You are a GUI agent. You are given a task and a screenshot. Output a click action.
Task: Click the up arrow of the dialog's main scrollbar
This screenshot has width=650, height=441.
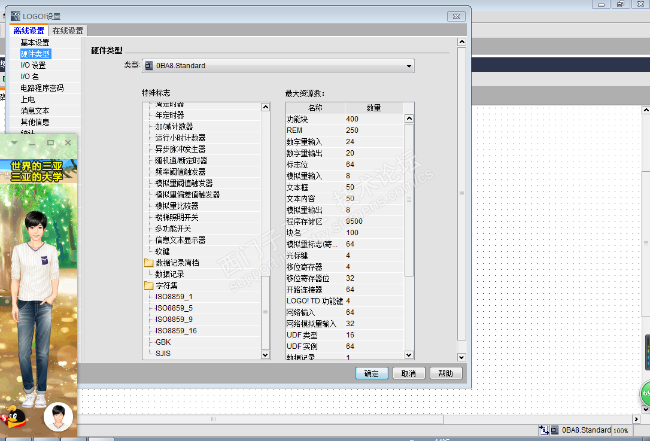[x=462, y=42]
